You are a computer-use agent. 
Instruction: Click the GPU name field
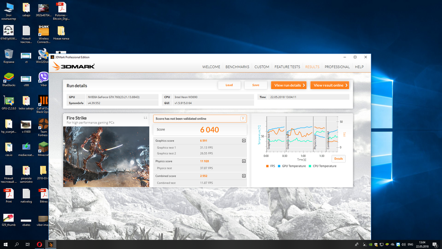click(x=122, y=97)
